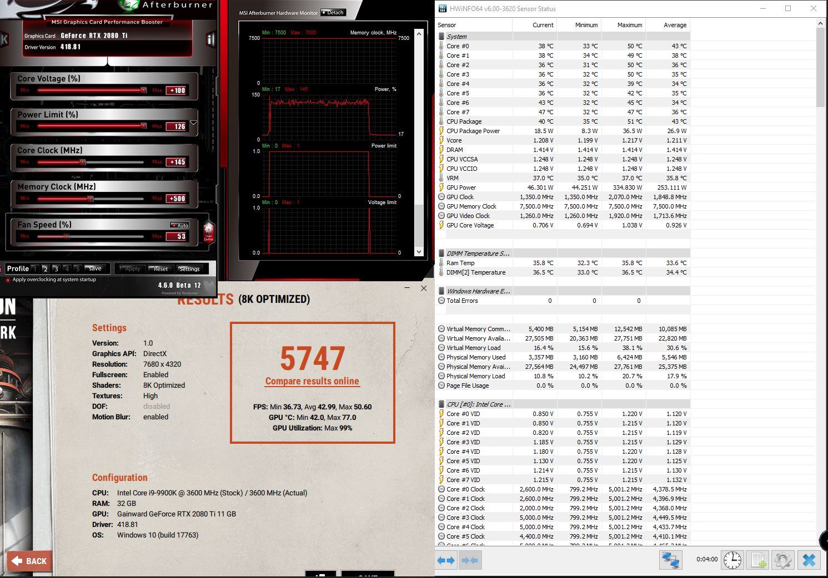Select the GPU Power sensor row
828x578 pixels.
click(563, 187)
